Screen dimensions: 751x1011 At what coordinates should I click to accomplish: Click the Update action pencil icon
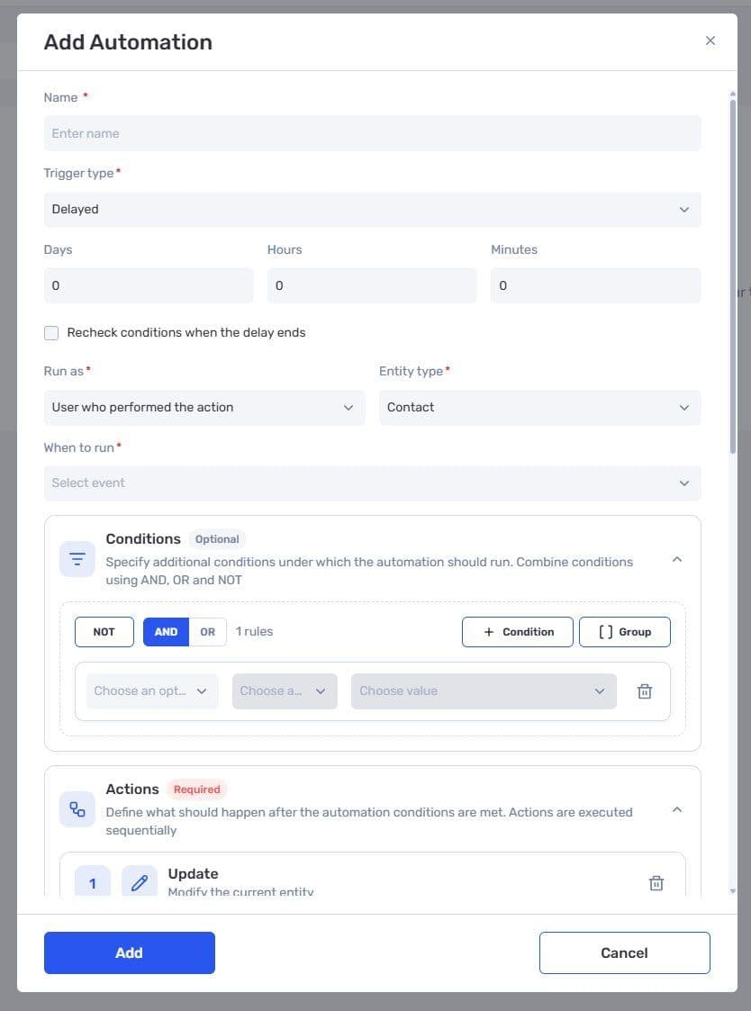point(140,881)
